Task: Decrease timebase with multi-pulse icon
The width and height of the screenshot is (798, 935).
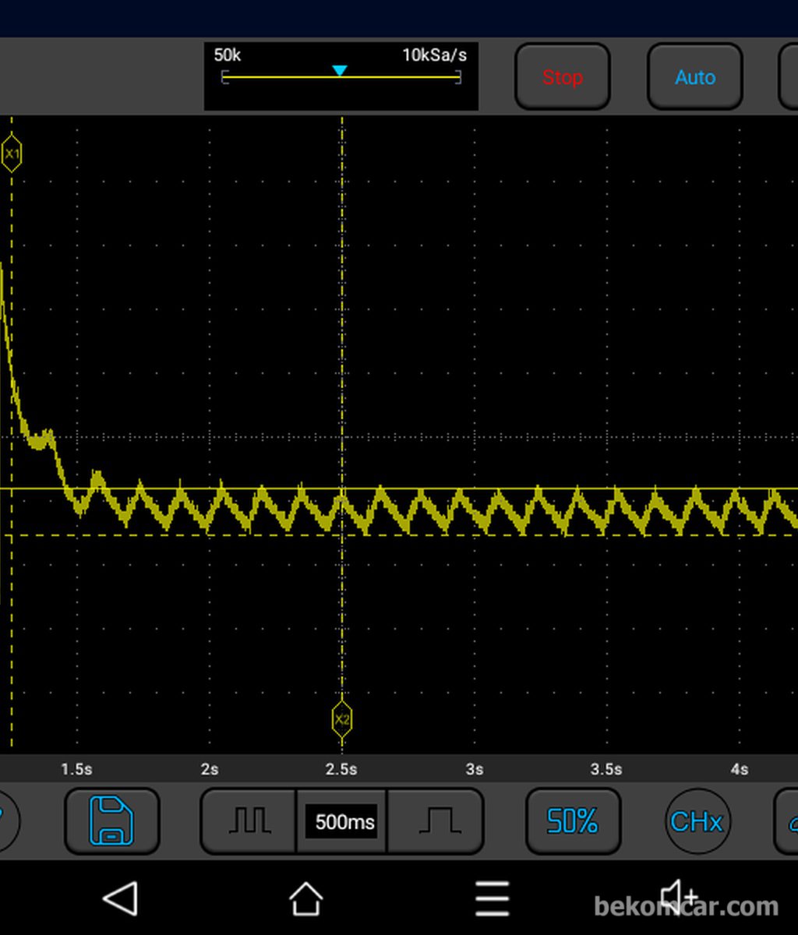Action: click(249, 821)
